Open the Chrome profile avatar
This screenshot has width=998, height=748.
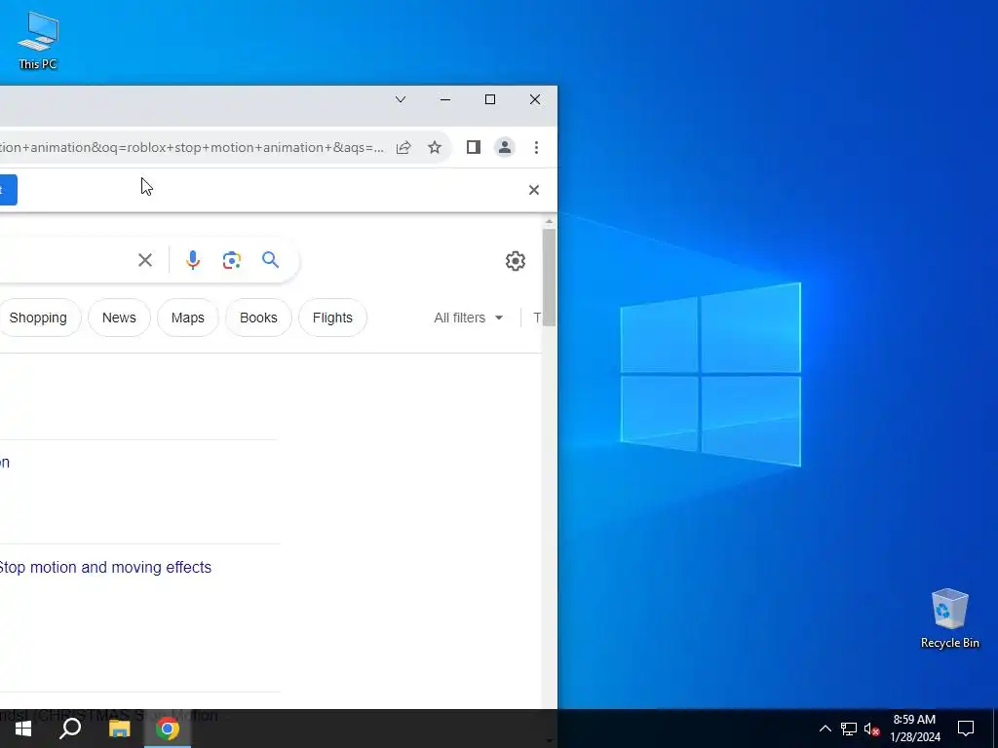click(x=505, y=148)
